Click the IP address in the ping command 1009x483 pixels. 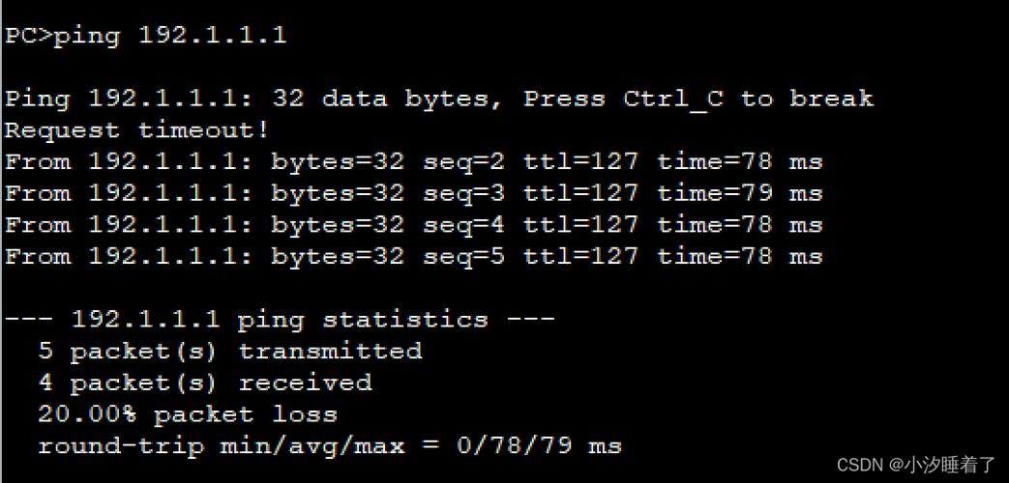(213, 35)
